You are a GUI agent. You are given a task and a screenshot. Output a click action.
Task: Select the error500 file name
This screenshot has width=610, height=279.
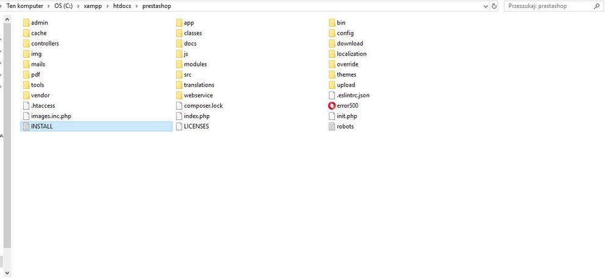[x=348, y=106]
